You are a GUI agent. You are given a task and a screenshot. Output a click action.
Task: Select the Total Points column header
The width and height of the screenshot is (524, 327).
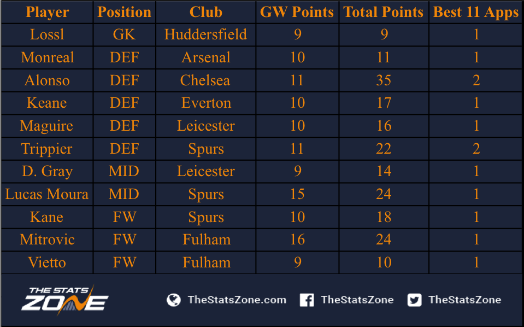(384, 12)
